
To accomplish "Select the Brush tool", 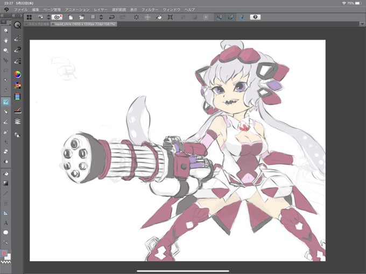I will (6, 122).
